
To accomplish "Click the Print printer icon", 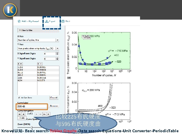I will coord(63,21).
